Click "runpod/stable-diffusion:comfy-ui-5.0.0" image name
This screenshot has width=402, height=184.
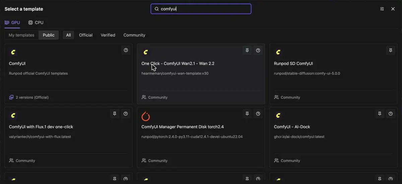(x=307, y=73)
